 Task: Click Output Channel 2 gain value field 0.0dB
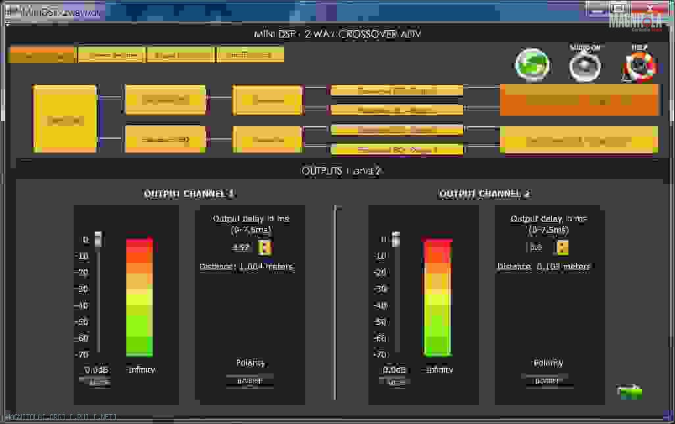click(x=394, y=370)
